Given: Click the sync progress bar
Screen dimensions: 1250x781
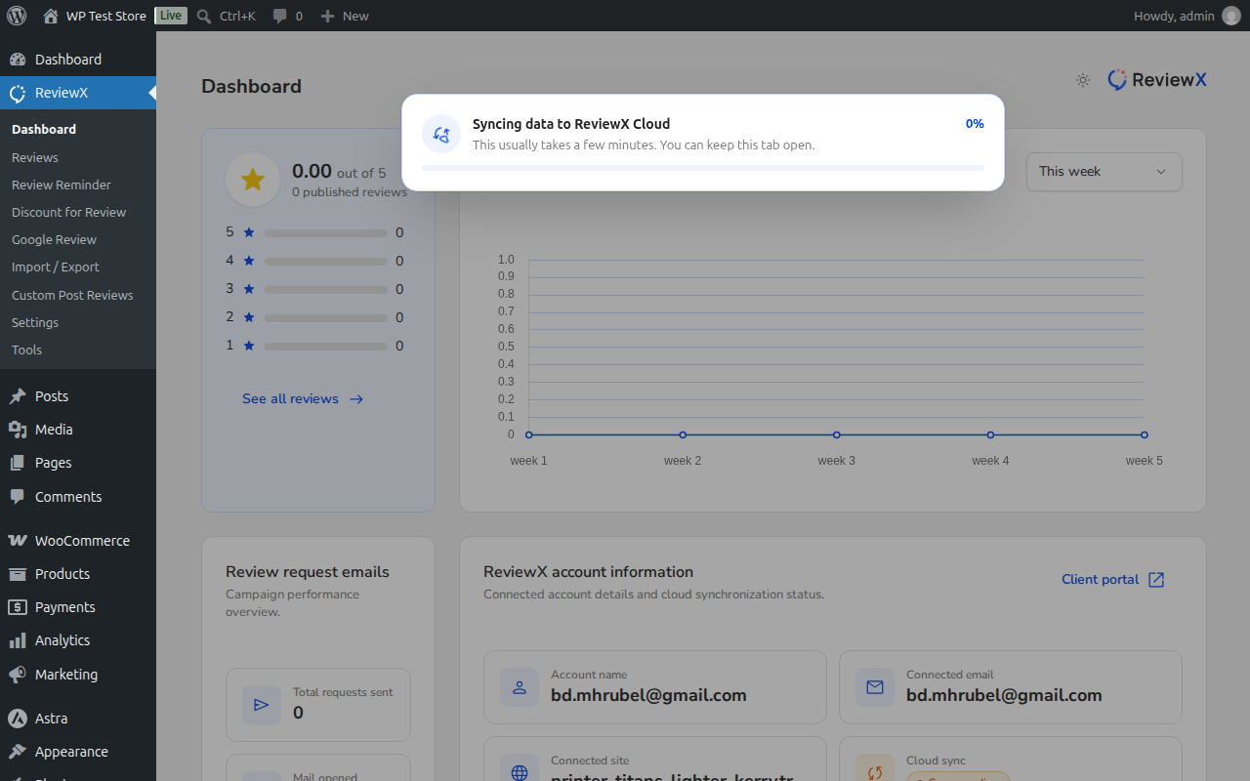Looking at the screenshot, I should pyautogui.click(x=702, y=168).
